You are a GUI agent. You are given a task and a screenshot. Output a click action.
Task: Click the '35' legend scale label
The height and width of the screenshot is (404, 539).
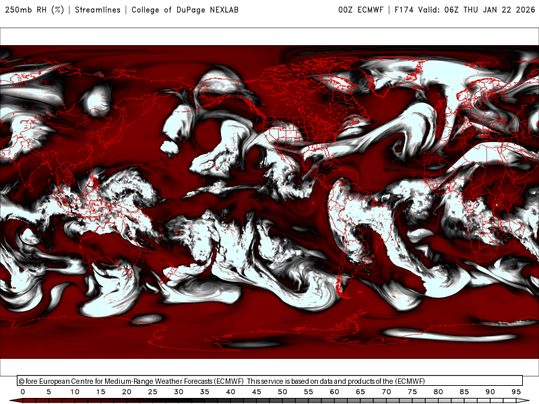[x=205, y=392]
